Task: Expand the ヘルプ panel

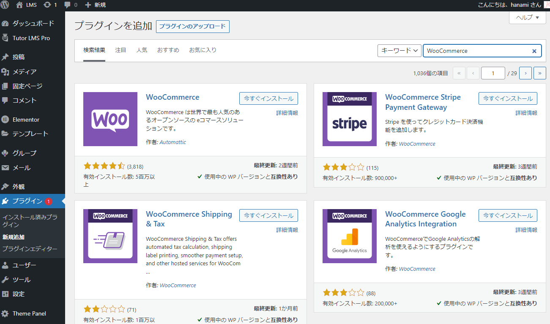Action: tap(527, 17)
